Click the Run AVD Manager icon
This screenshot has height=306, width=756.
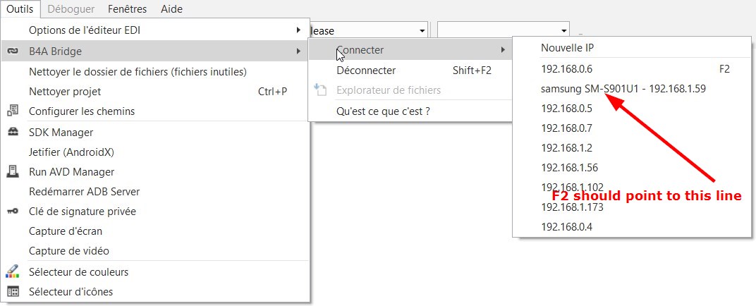[13, 171]
